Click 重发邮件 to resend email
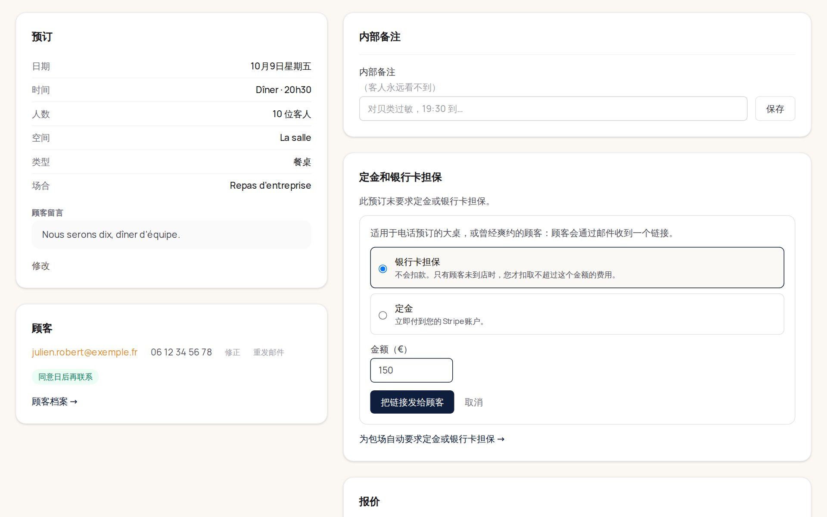The image size is (827, 517). click(268, 352)
